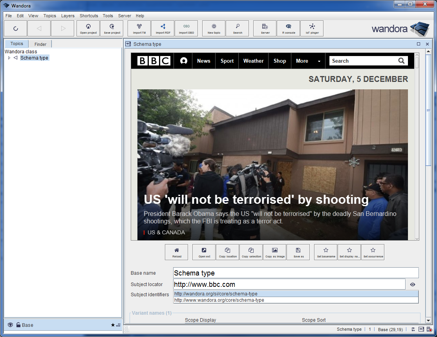The width and height of the screenshot is (437, 337).
Task: Expand the Schema type tree node
Action: pos(9,58)
